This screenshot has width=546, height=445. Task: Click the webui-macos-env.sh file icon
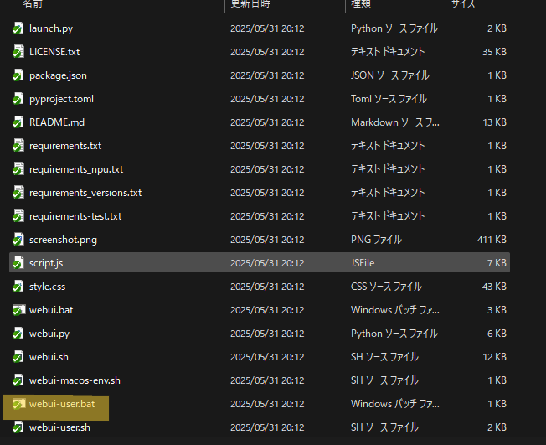coord(18,380)
